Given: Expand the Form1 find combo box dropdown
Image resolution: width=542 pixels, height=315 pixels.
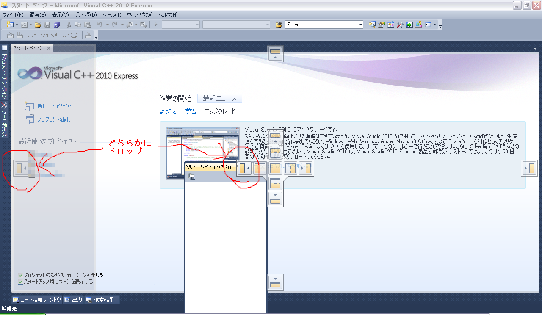Looking at the screenshot, I should coord(361,25).
